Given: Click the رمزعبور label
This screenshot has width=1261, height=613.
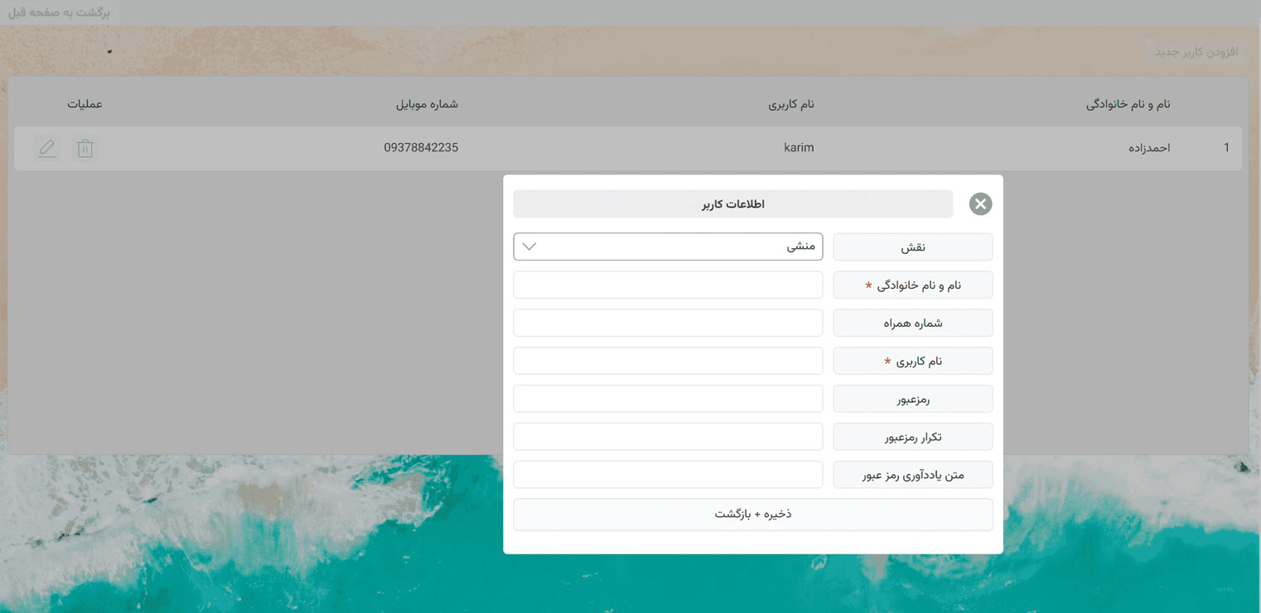Looking at the screenshot, I should (913, 399).
